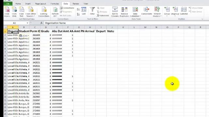
Task: Switch to the Formulas tab
Action: (x=55, y=4)
